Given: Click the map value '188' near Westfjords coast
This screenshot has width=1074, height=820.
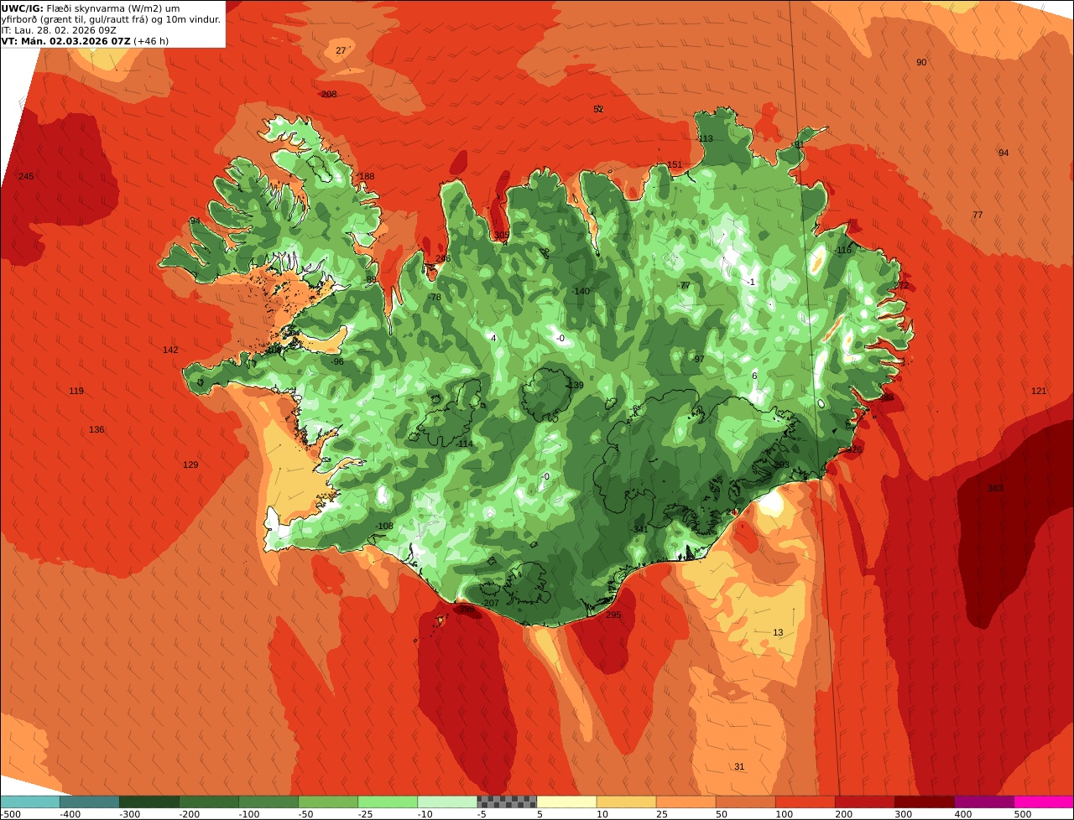Looking at the screenshot, I should 367,176.
